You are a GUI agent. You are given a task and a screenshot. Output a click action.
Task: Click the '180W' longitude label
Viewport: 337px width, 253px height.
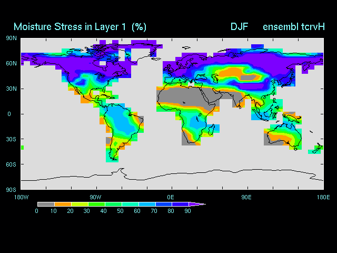pos(21,197)
